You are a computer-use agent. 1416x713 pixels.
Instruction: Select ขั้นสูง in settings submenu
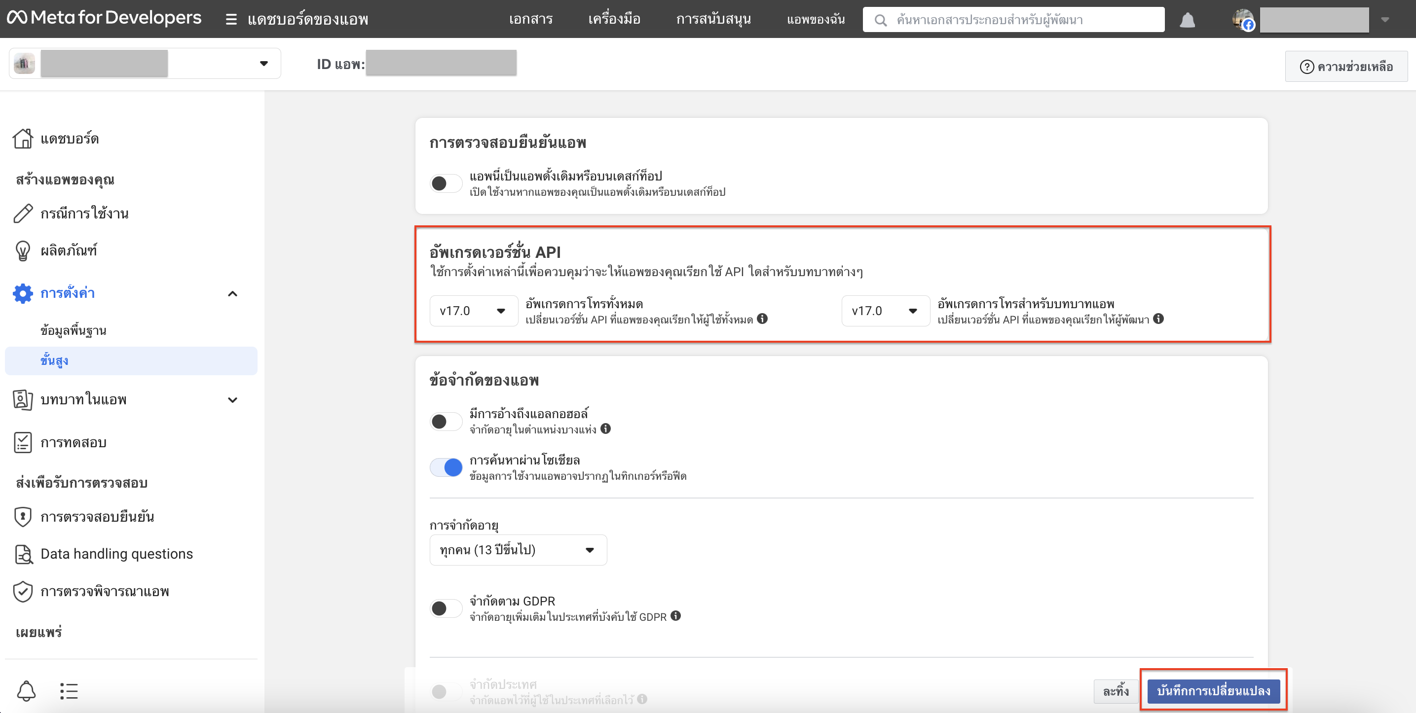[x=131, y=360]
